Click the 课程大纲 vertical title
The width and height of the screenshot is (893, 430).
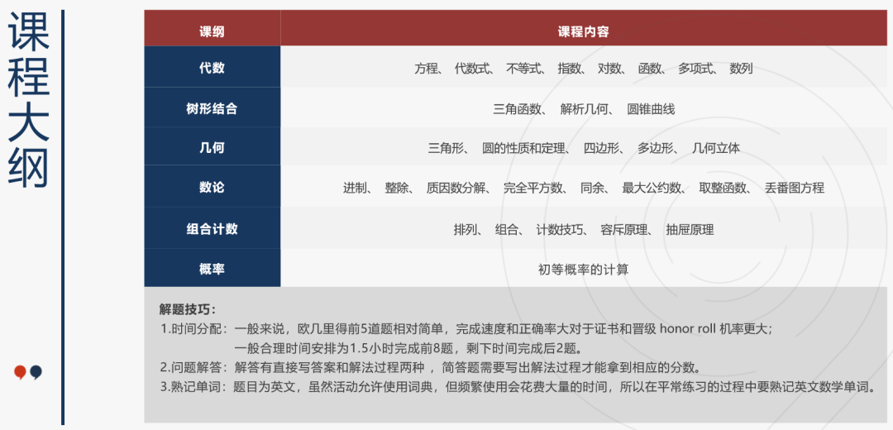pos(29,101)
